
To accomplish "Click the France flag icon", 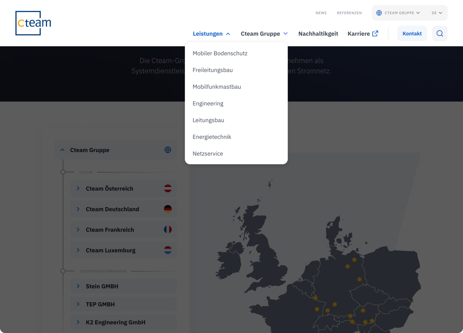I will click(168, 229).
